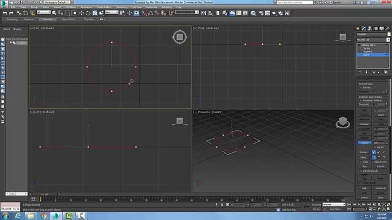The height and width of the screenshot is (220, 392).
Task: Open the Workspace Default dropdown
Action: (57, 2)
